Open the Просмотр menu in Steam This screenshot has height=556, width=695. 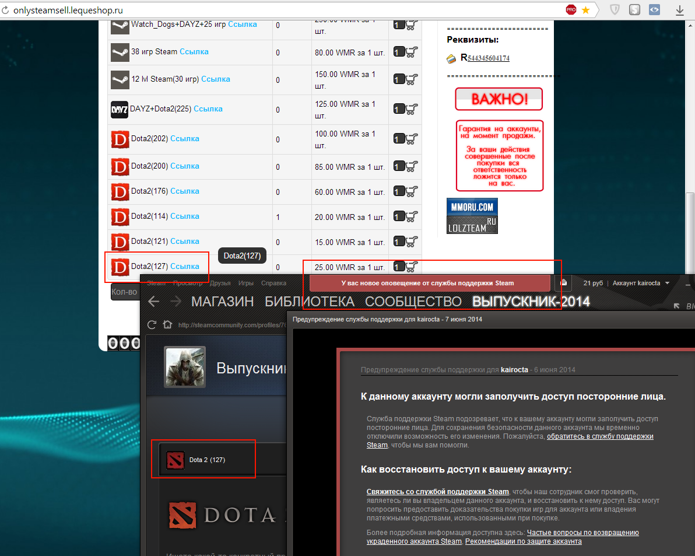coord(188,283)
